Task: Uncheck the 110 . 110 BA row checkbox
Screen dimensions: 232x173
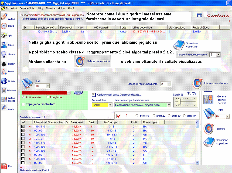Action: (x=23, y=127)
